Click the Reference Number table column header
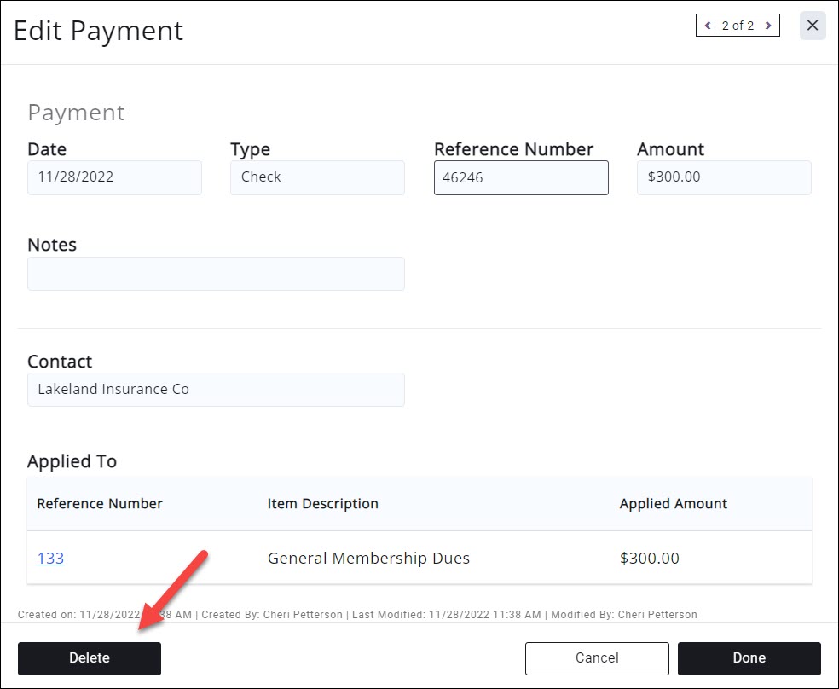 [x=100, y=504]
